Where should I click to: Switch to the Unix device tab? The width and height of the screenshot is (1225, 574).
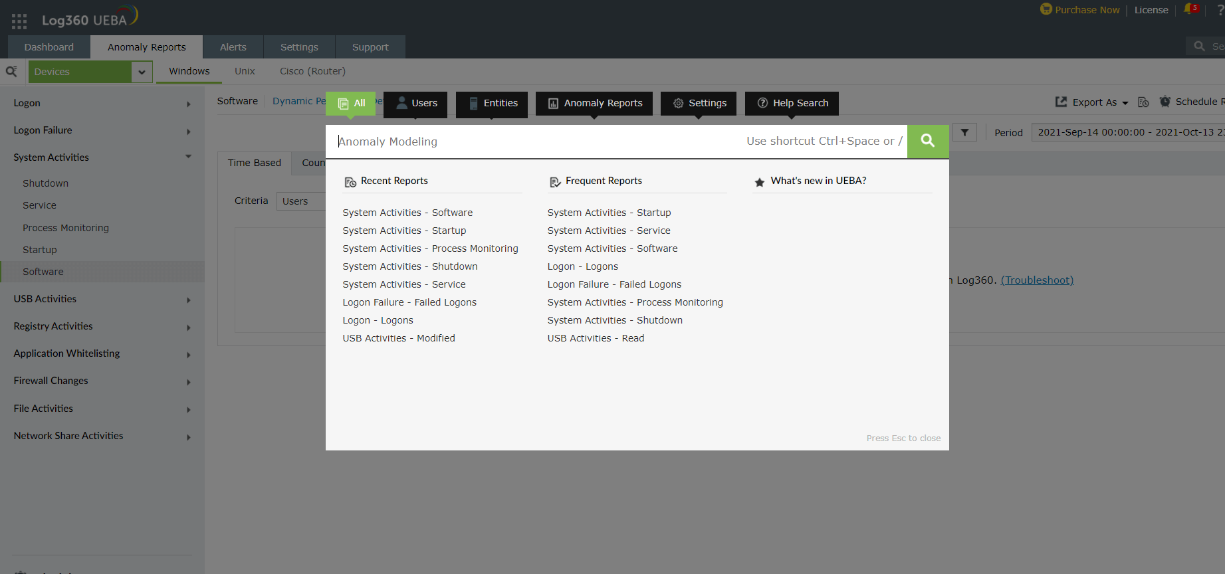tap(245, 71)
